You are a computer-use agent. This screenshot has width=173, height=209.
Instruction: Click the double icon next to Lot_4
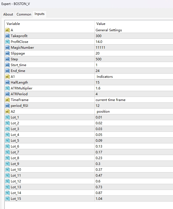[x=7, y=135]
